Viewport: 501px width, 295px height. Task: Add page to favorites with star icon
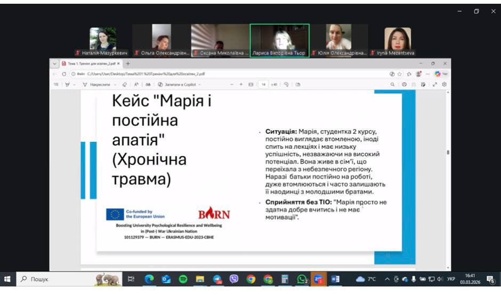pyautogui.click(x=400, y=74)
